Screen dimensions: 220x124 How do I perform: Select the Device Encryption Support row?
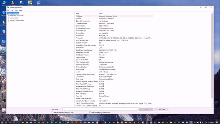coord(114,103)
